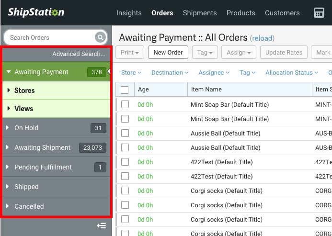This screenshot has width=332, height=236.
Task: Open the Insights tab
Action: click(129, 13)
